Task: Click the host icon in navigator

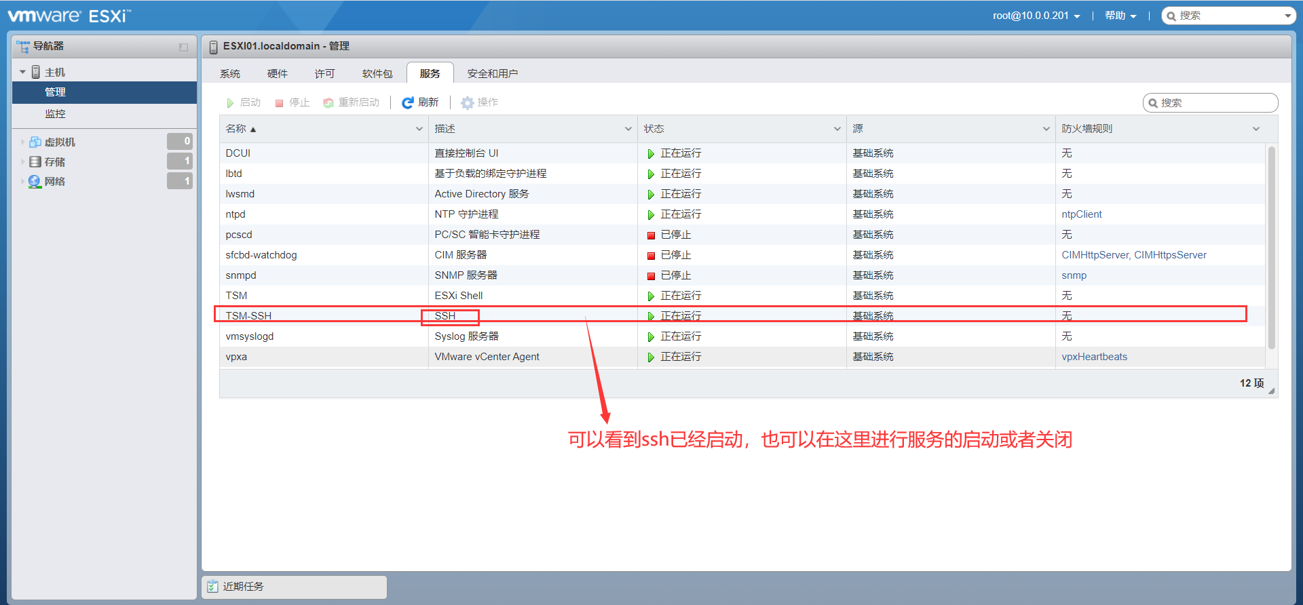Action: click(36, 72)
